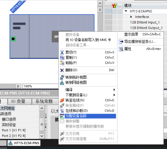Choose 在线和诊断(D) menu entry
Image resolution: width=167 pixels, height=149 pixels.
pos(88,111)
